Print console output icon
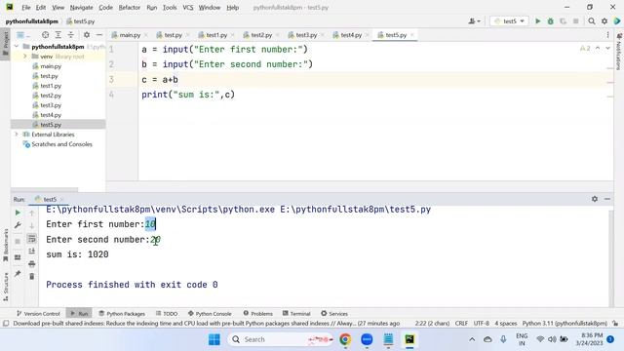This screenshot has height=351, width=624. coord(32,264)
